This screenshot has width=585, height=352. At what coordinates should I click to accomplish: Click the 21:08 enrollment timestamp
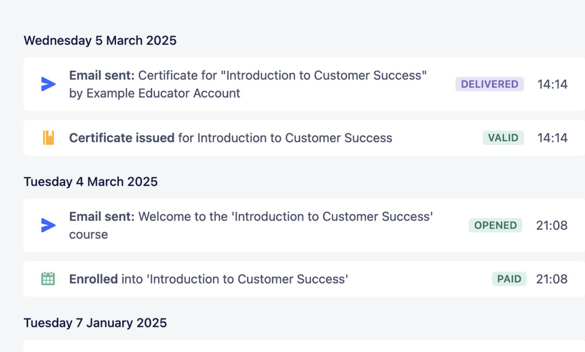[553, 279]
